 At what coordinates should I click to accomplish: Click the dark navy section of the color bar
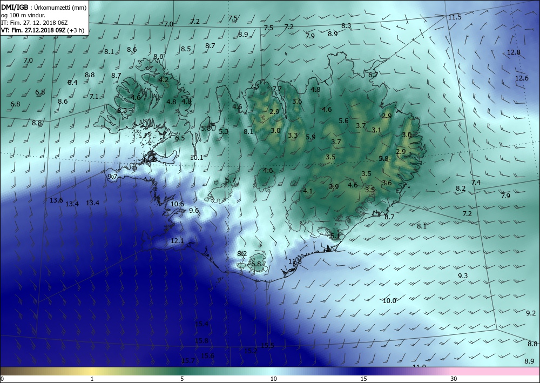coord(362,371)
